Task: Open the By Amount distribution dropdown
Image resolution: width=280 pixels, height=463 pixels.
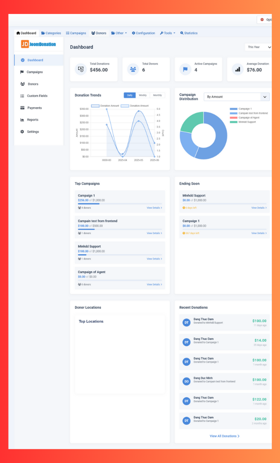Action: [236, 97]
